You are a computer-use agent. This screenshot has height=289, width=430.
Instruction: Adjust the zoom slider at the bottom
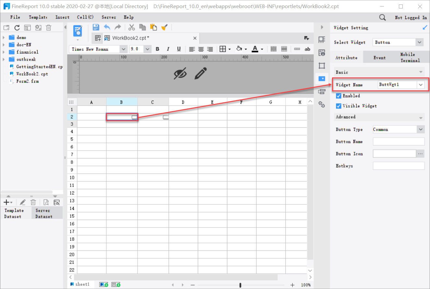tap(240, 284)
